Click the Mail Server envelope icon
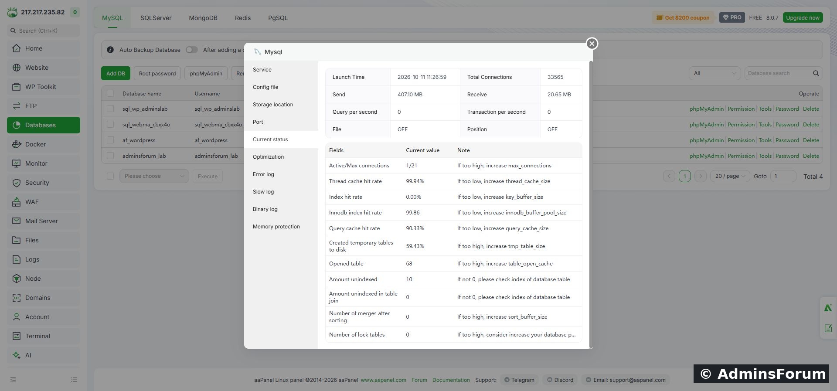The image size is (837, 391). pyautogui.click(x=17, y=221)
